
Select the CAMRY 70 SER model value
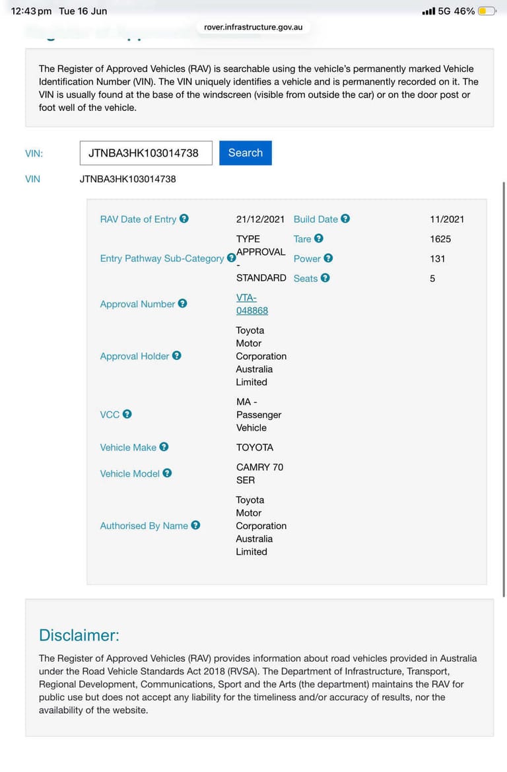[x=260, y=474]
